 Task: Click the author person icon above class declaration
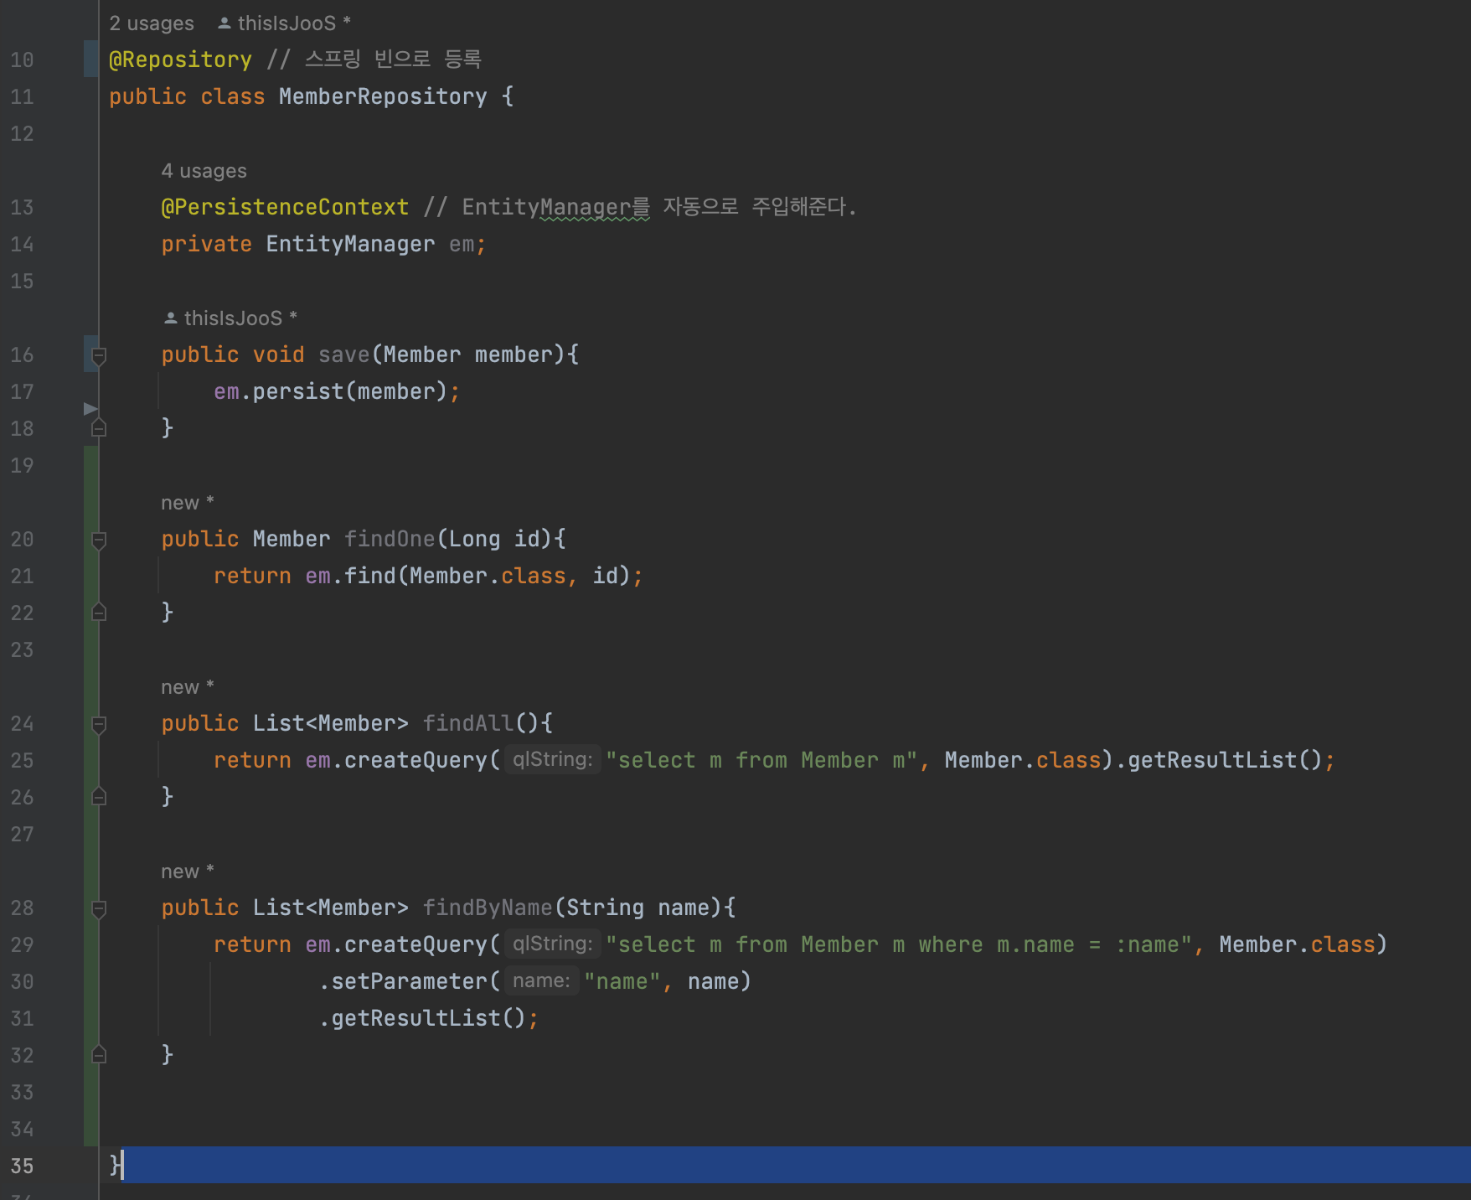coord(225,23)
